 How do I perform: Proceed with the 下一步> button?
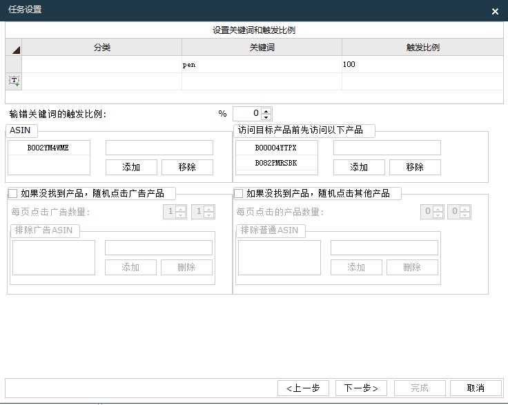361,388
